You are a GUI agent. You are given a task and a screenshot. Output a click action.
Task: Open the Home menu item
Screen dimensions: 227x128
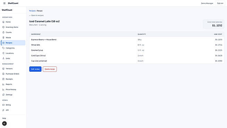[x=13, y=22]
